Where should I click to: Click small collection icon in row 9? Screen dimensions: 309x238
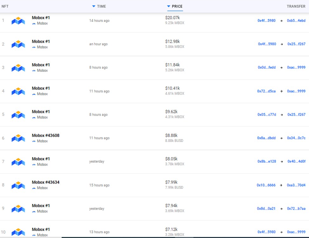(x=34, y=211)
